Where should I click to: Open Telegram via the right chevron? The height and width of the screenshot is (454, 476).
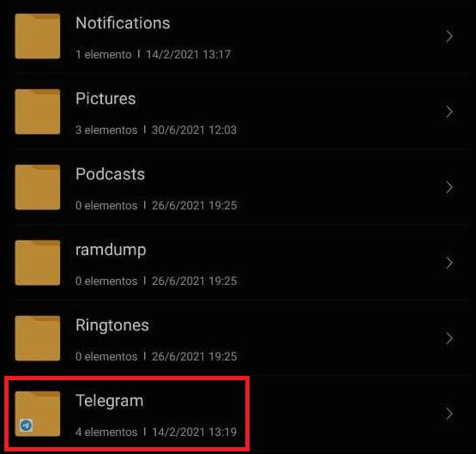449,414
